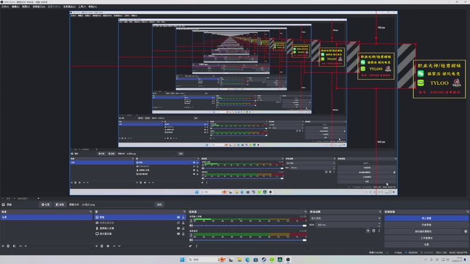The width and height of the screenshot is (470, 264).
Task: Open the 停靠窗口 (Docks) menu
Action: click(x=39, y=6)
